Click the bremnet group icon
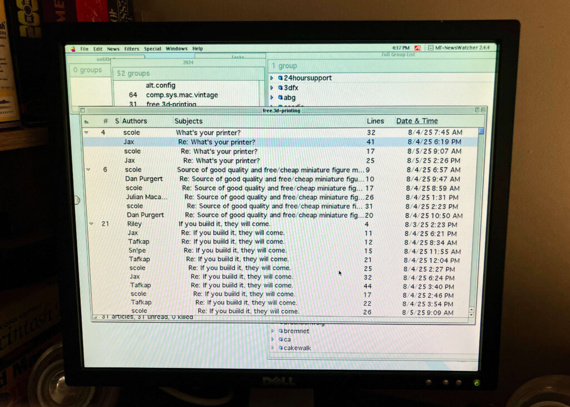570x407 pixels. tap(281, 331)
